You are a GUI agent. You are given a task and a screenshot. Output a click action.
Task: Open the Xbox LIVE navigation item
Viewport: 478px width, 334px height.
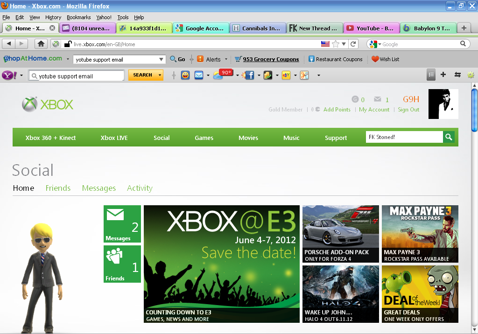pyautogui.click(x=114, y=138)
